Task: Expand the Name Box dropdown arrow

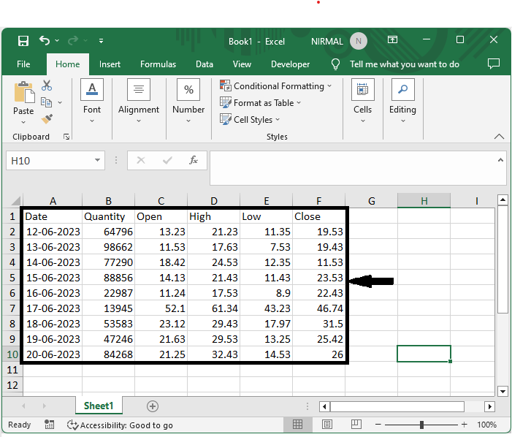Action: pyautogui.click(x=99, y=161)
